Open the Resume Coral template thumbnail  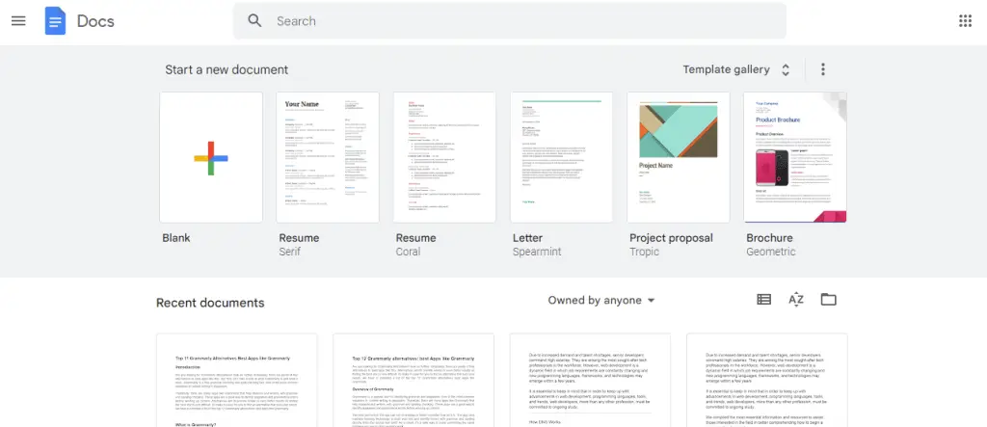[x=444, y=157]
